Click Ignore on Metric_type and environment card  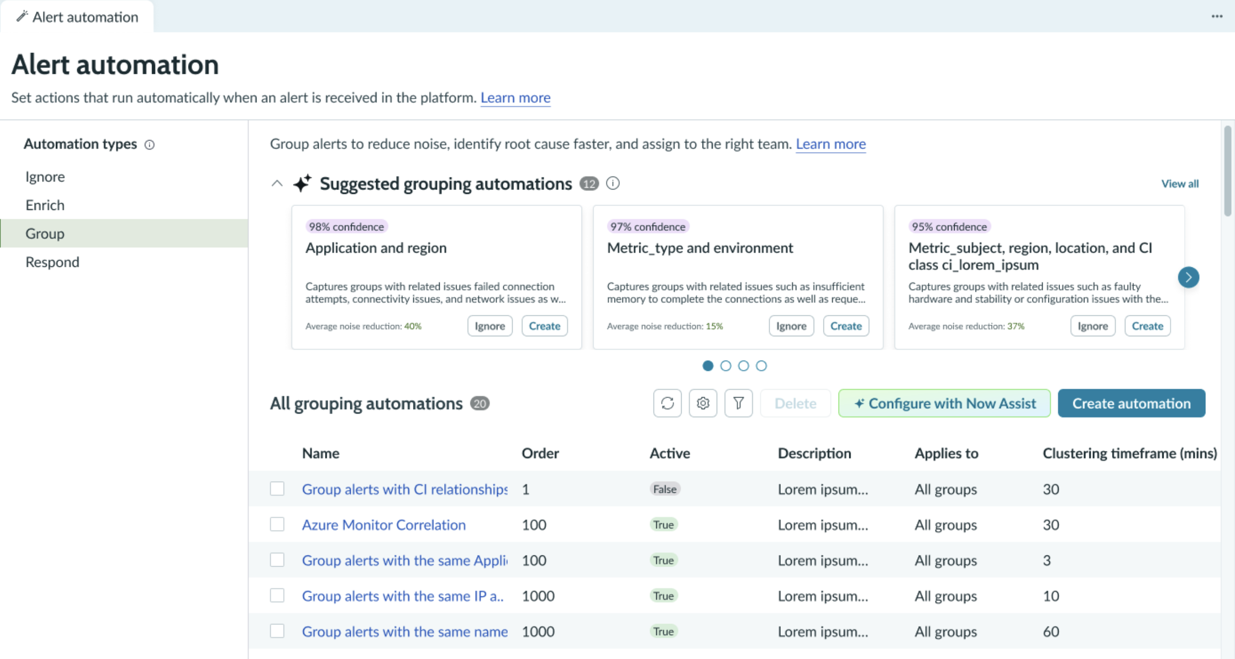[x=791, y=326]
